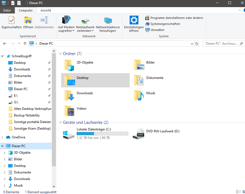
Task: Refresh the Dieser PC view
Action: 197,44
